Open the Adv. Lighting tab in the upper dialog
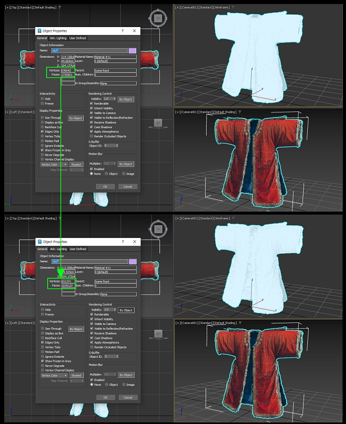This screenshot has width=346, height=424. tap(58, 38)
